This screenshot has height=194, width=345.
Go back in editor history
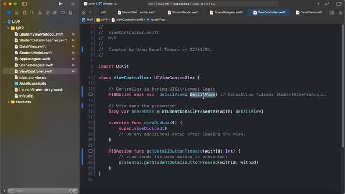(x=90, y=12)
